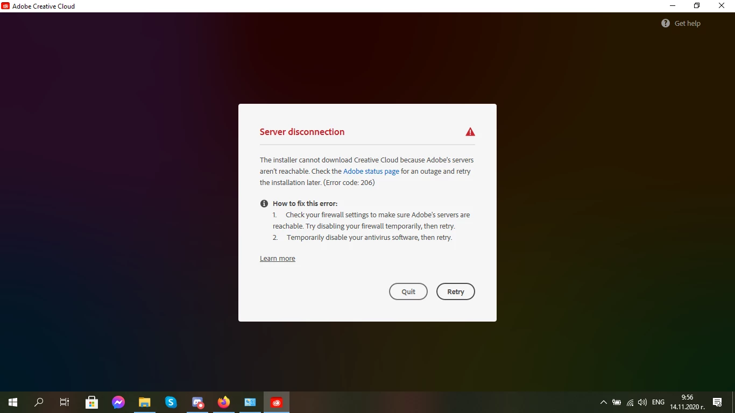Click Get help in the top right
735x413 pixels.
pyautogui.click(x=681, y=23)
